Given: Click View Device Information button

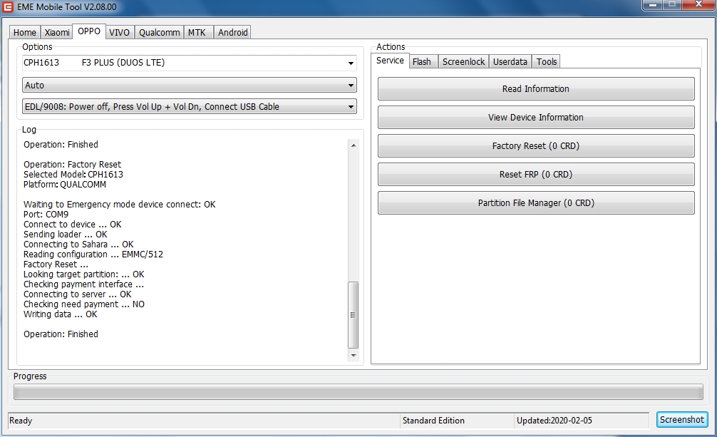Looking at the screenshot, I should tap(536, 117).
